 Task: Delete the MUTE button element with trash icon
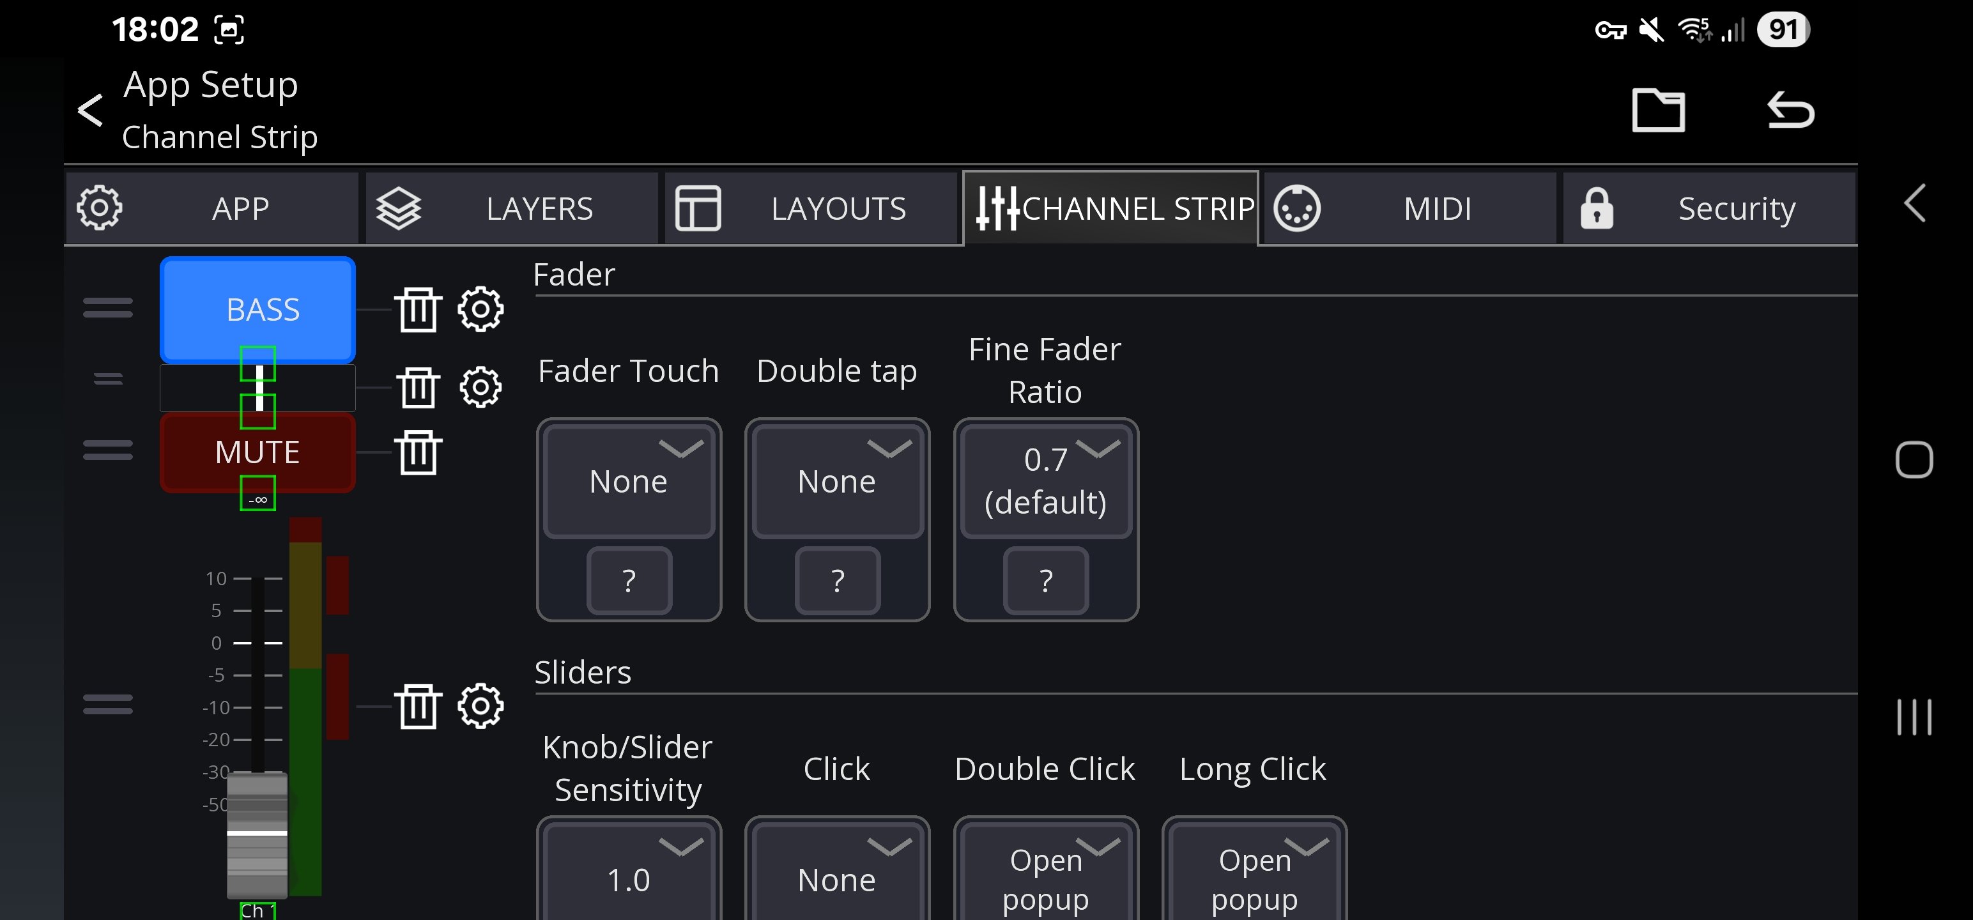[418, 452]
